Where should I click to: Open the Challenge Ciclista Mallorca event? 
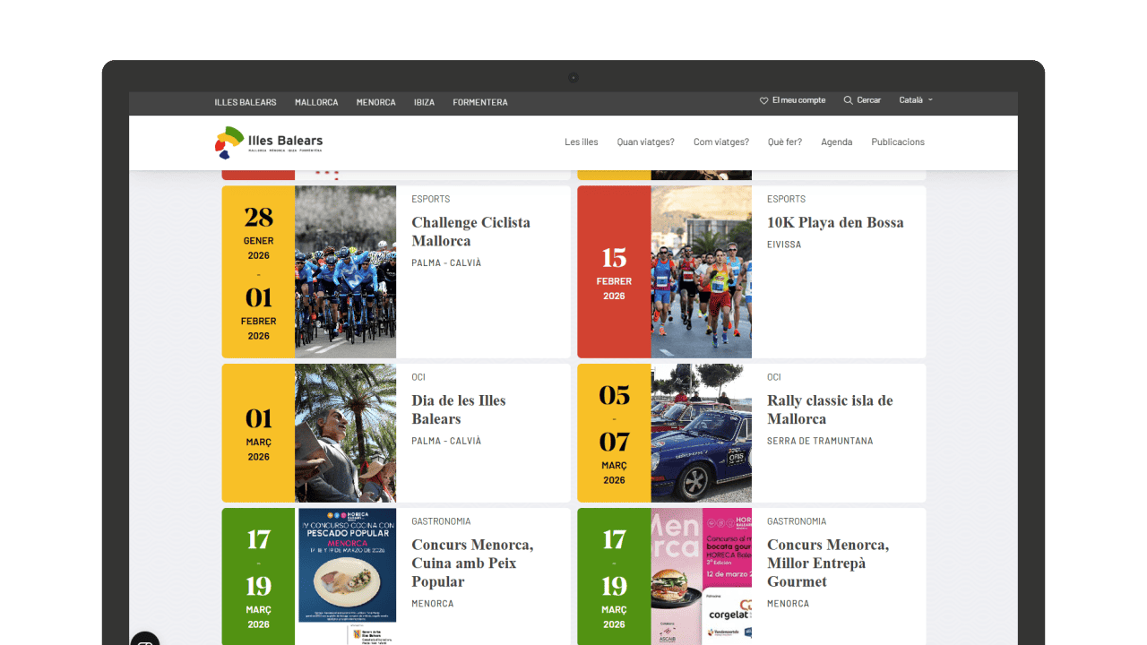tap(470, 231)
